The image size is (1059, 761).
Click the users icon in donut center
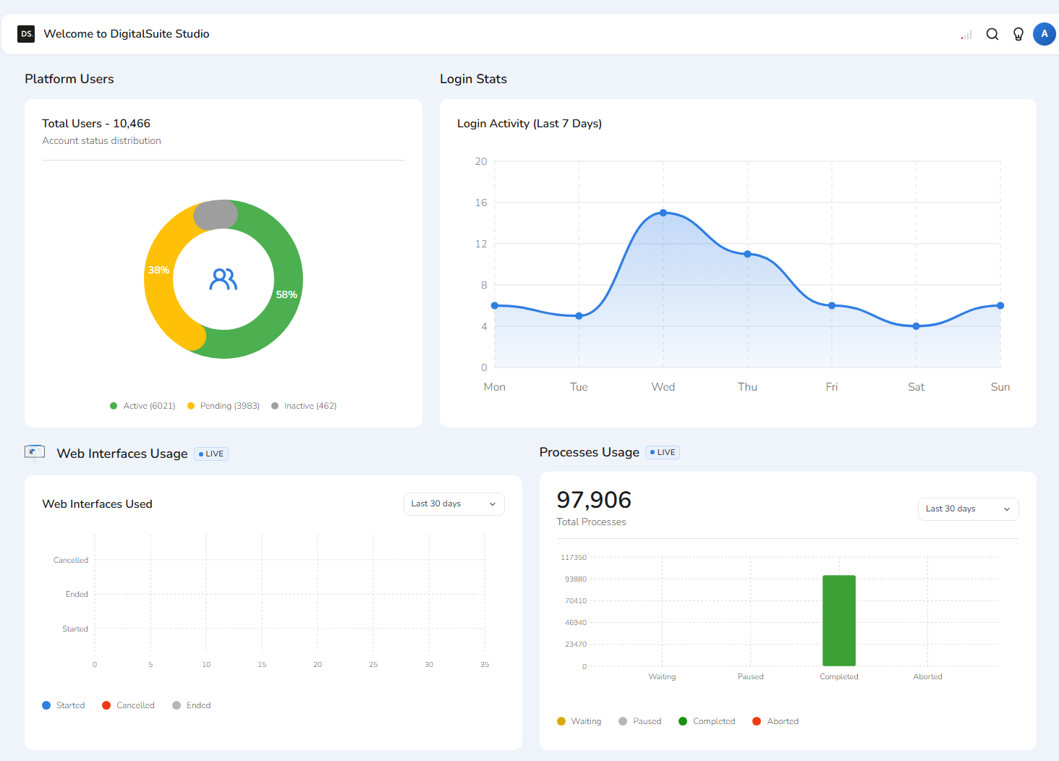(224, 279)
